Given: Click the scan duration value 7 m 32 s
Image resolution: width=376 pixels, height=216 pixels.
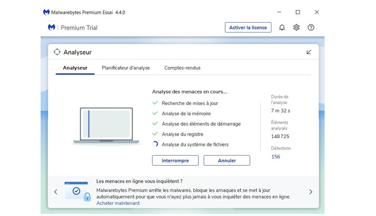Looking at the screenshot, I should 280,111.
